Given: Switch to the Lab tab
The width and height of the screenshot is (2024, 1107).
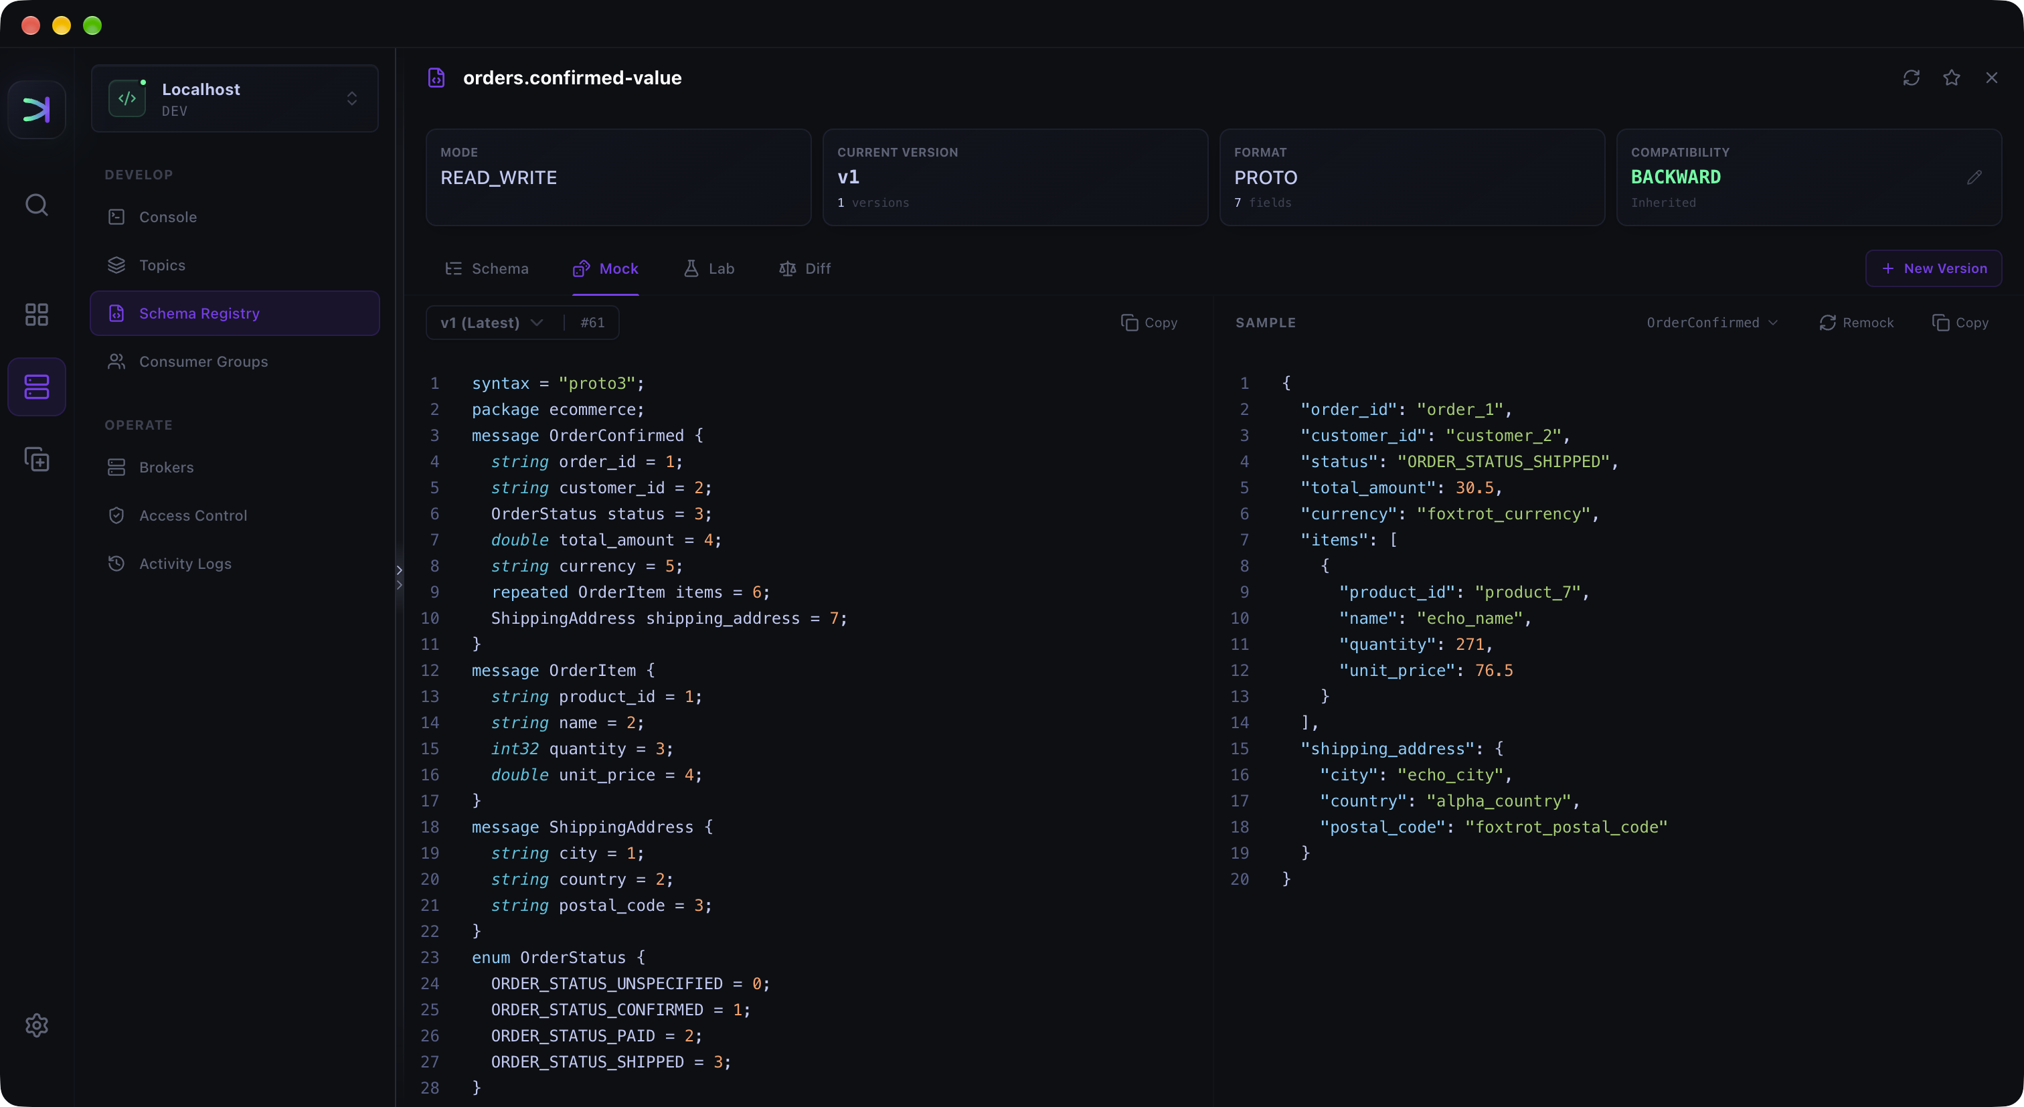Looking at the screenshot, I should (x=709, y=268).
